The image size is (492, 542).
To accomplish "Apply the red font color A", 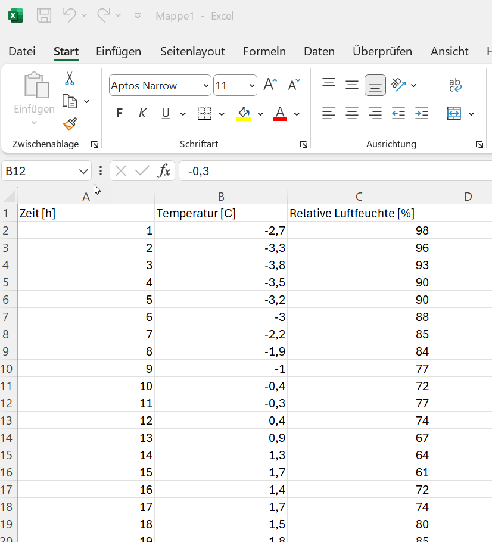I will click(x=280, y=113).
